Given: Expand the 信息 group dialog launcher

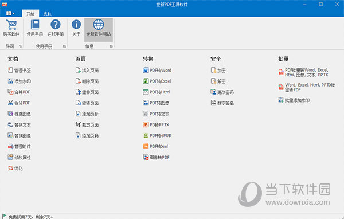Looking at the screenshot, I should click(111, 46).
